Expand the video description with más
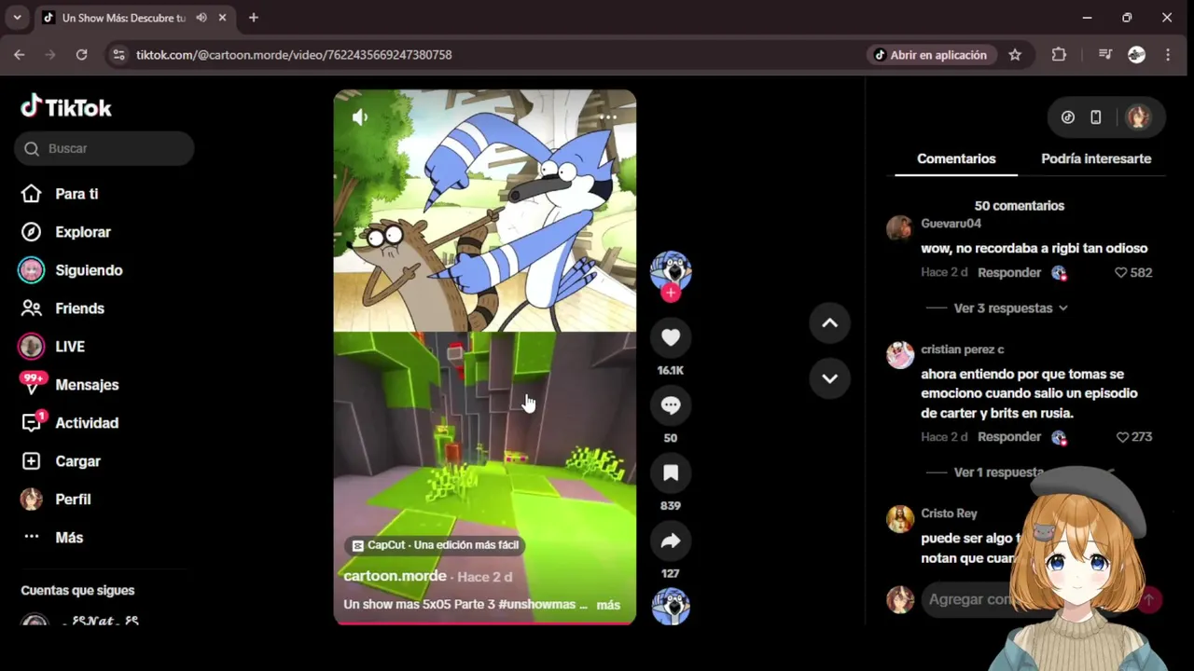 pyautogui.click(x=608, y=605)
